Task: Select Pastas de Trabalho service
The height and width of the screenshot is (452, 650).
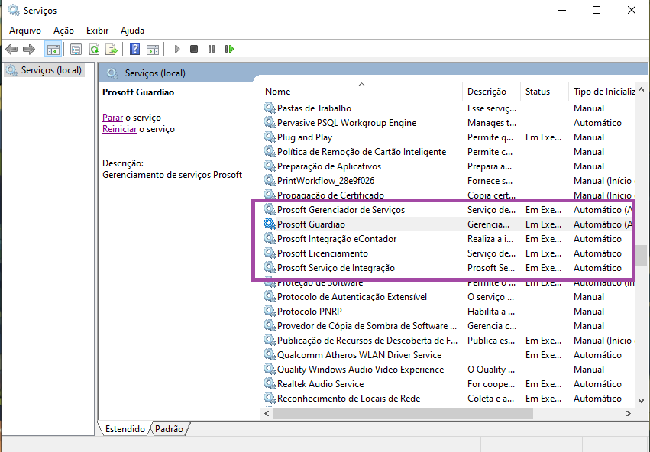Action: pos(449,108)
